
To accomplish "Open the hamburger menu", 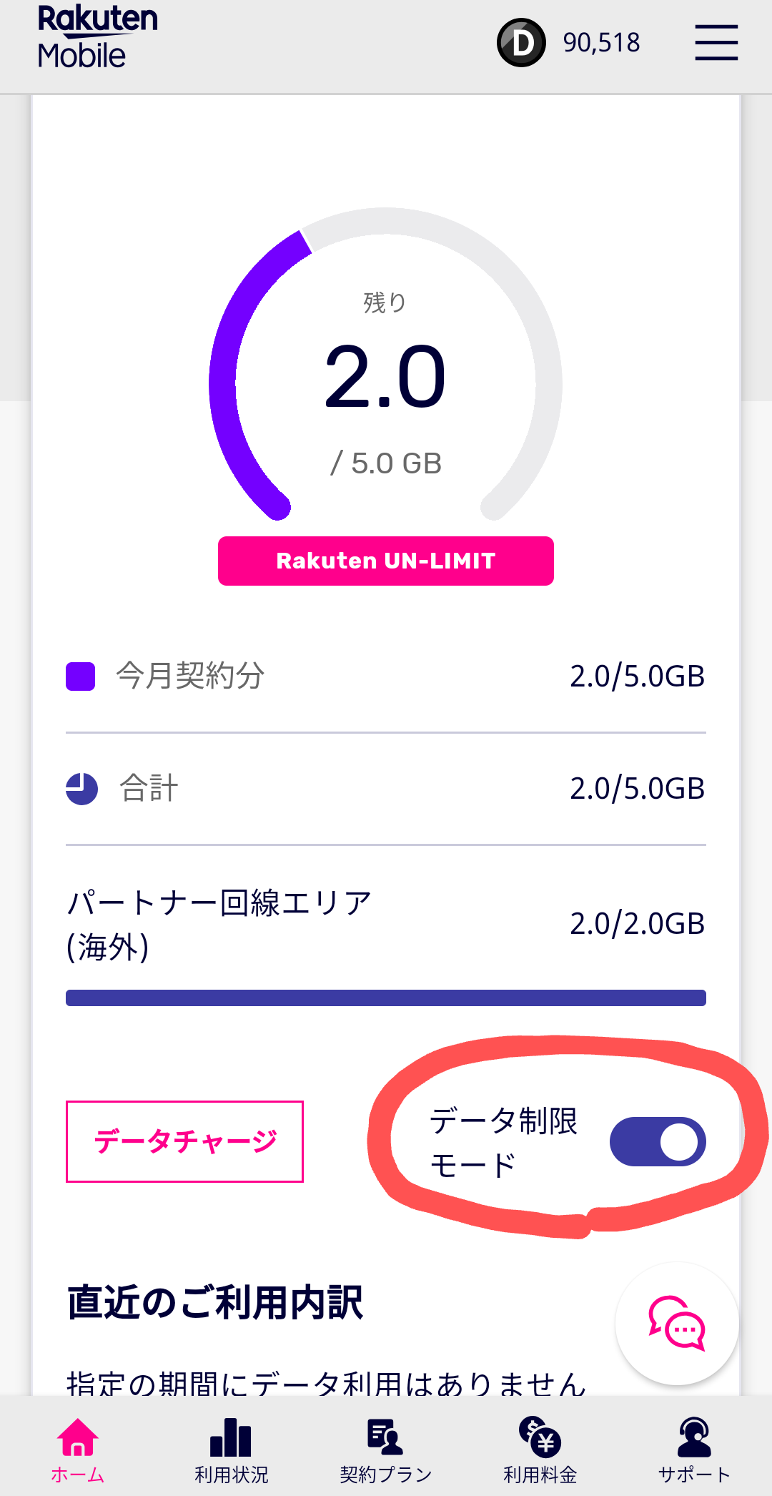I will [716, 42].
